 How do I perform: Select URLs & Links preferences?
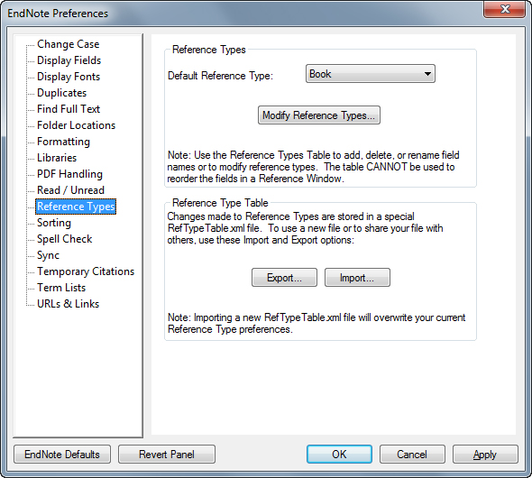coord(68,304)
